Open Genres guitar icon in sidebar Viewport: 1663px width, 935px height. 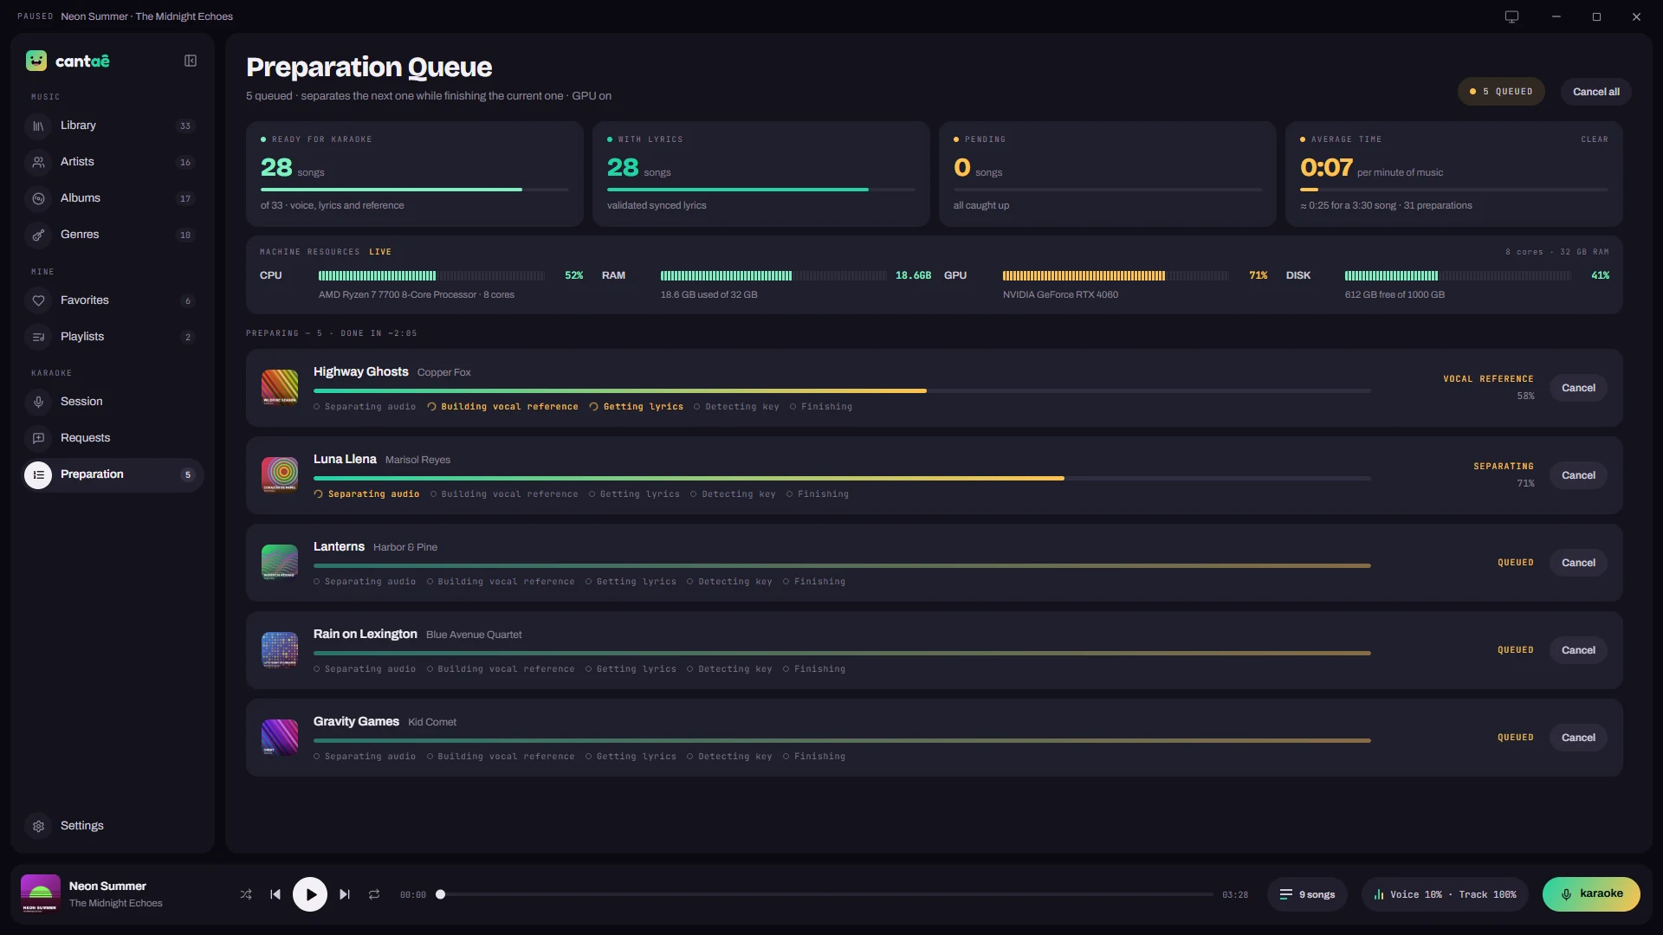[38, 235]
